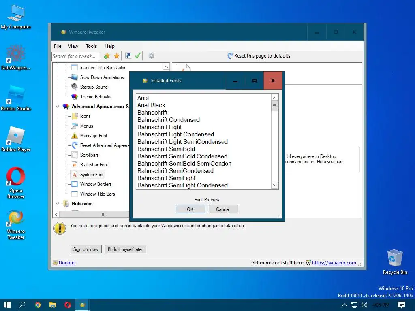Click tree panel scroll up arrow

pos(166,67)
